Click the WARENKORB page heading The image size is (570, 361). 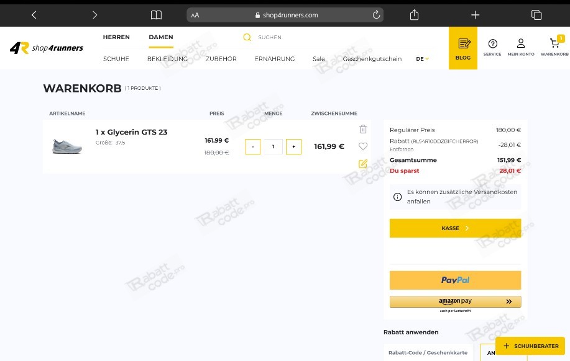click(x=82, y=88)
